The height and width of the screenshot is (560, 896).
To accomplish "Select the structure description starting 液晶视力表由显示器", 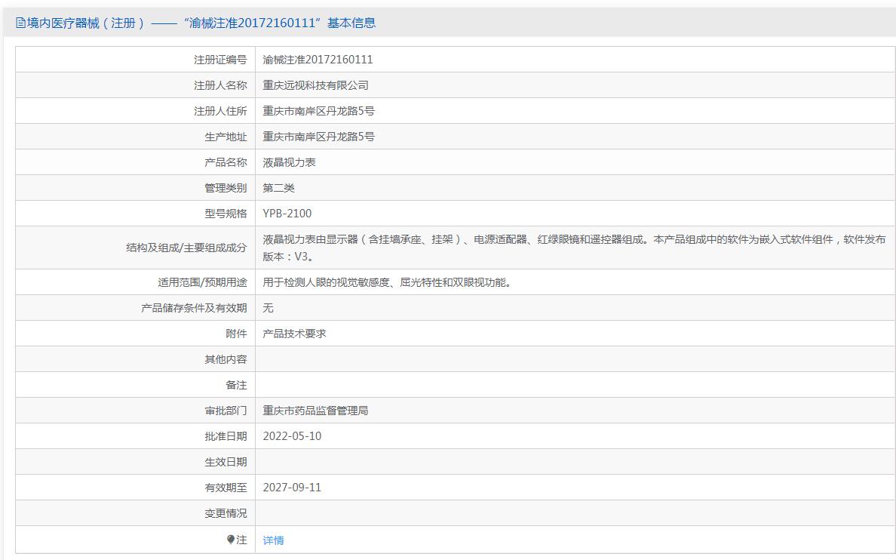I will point(574,248).
